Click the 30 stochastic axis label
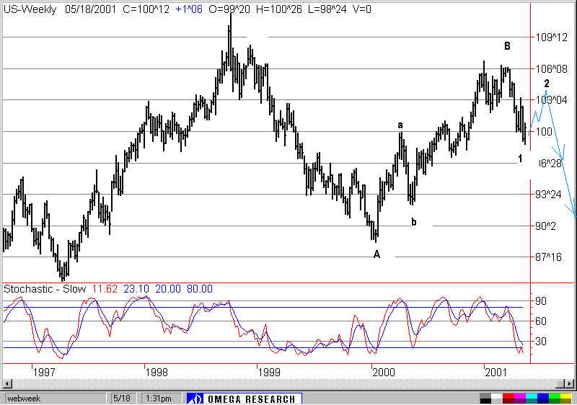 [541, 342]
